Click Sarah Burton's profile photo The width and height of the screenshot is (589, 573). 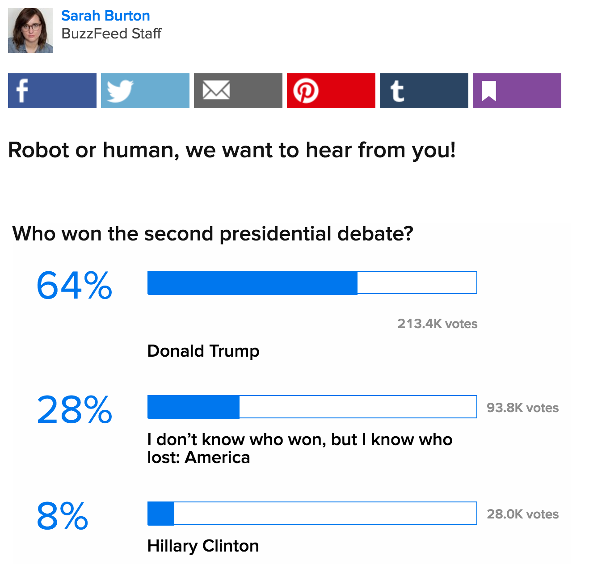coord(30,30)
